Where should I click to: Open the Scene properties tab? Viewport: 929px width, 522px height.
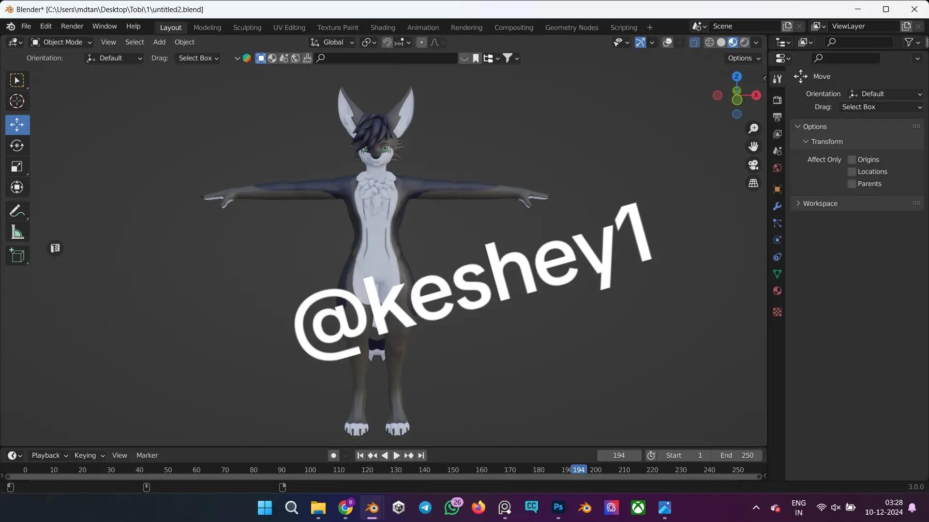coord(777,151)
